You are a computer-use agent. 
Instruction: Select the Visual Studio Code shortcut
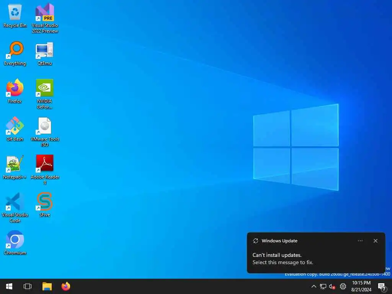coord(15,207)
